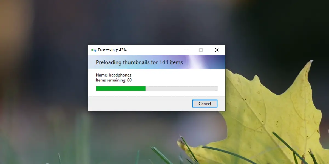Click the green filled part of progress bar
The image size is (329, 164).
pyautogui.click(x=121, y=89)
